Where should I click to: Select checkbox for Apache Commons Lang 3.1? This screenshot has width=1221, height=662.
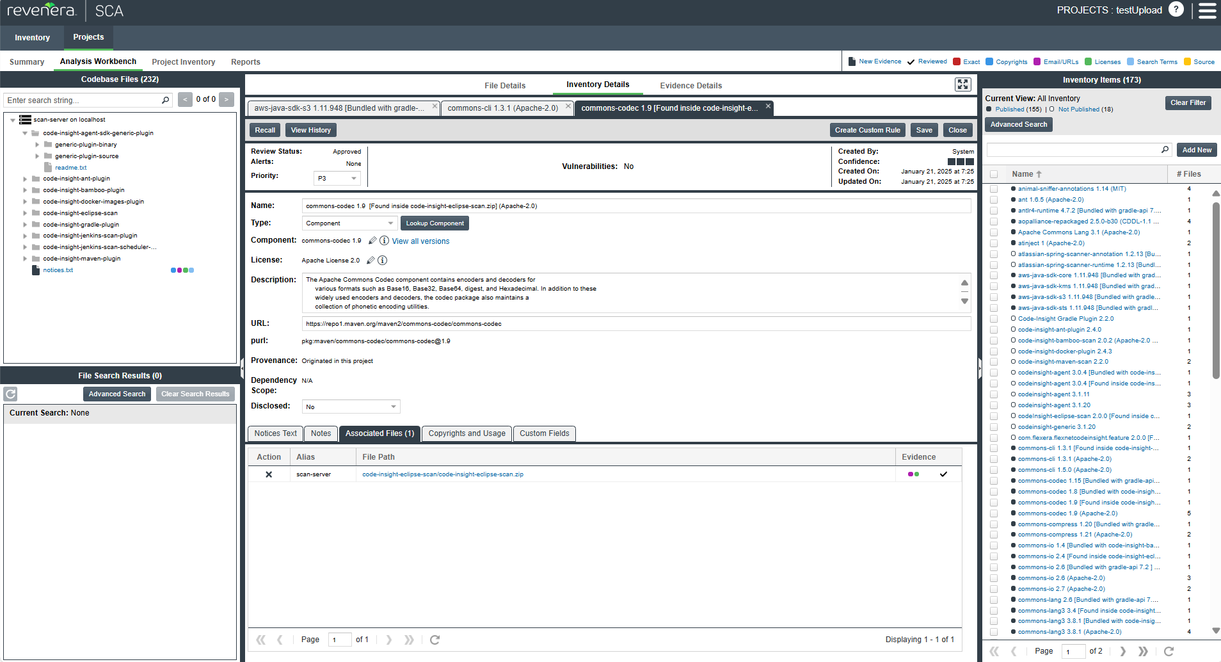pyautogui.click(x=994, y=232)
